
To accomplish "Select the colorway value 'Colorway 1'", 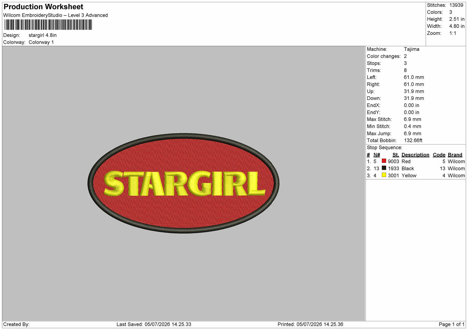I will [x=41, y=42].
